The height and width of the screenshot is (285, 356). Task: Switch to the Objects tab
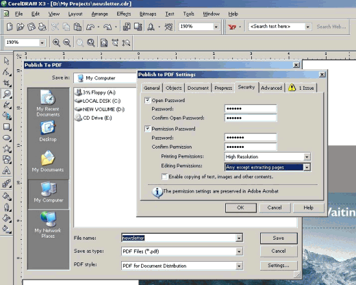[x=174, y=88]
